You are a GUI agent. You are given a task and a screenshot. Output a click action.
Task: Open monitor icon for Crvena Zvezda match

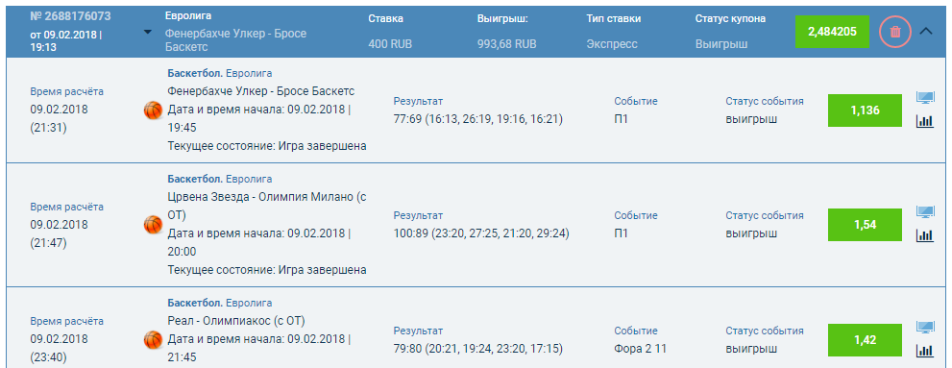click(x=925, y=212)
